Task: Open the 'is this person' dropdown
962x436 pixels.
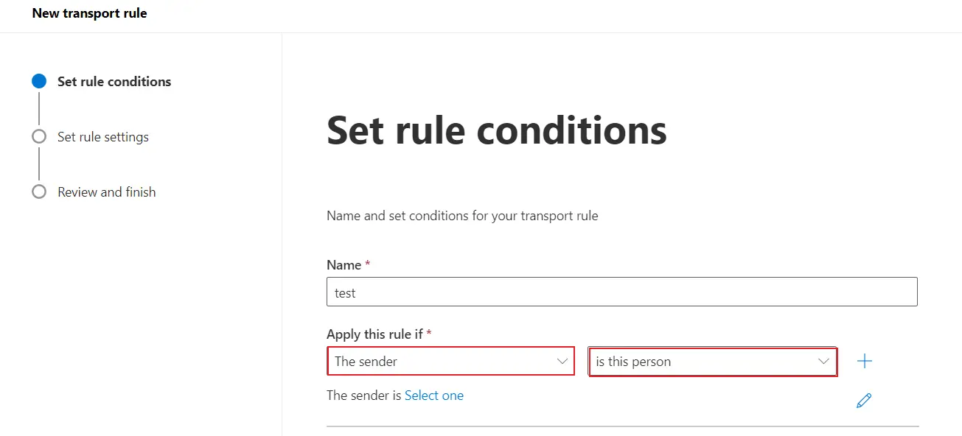Action: [712, 361]
